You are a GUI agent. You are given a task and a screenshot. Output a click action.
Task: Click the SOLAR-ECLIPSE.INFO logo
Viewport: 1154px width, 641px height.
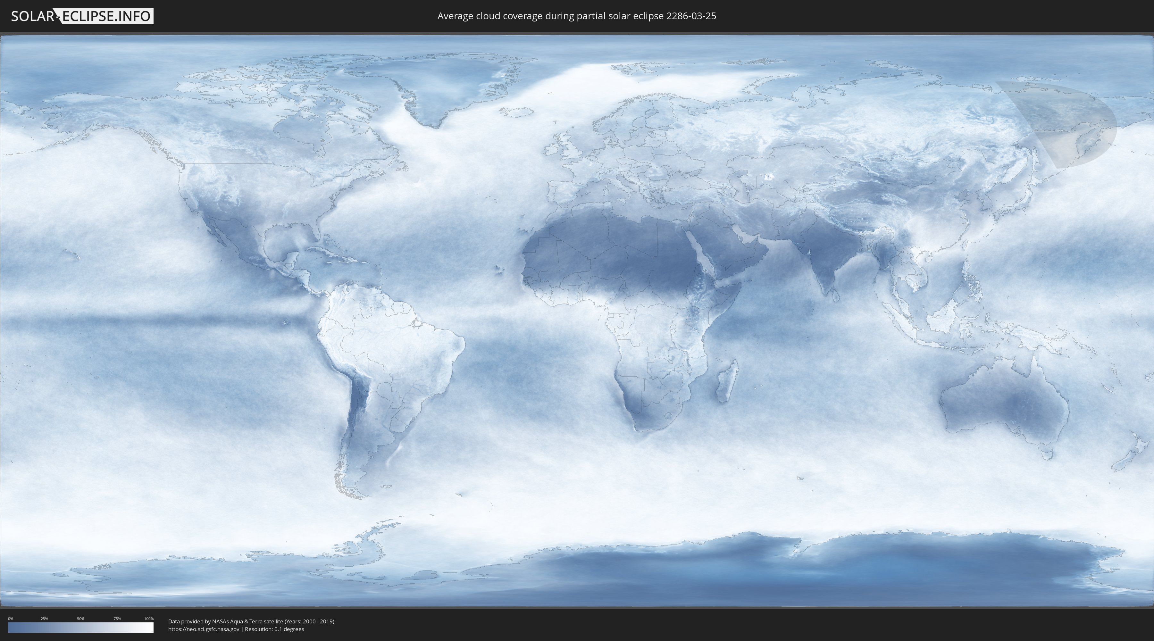coord(81,16)
